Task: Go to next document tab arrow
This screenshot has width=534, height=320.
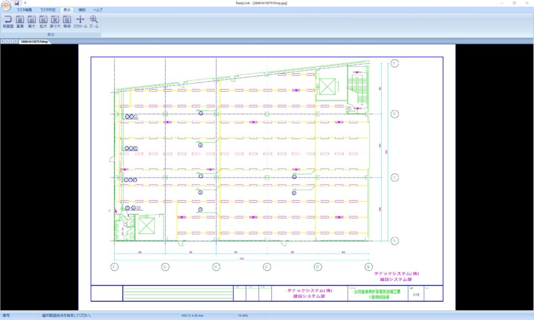Action: click(11, 42)
